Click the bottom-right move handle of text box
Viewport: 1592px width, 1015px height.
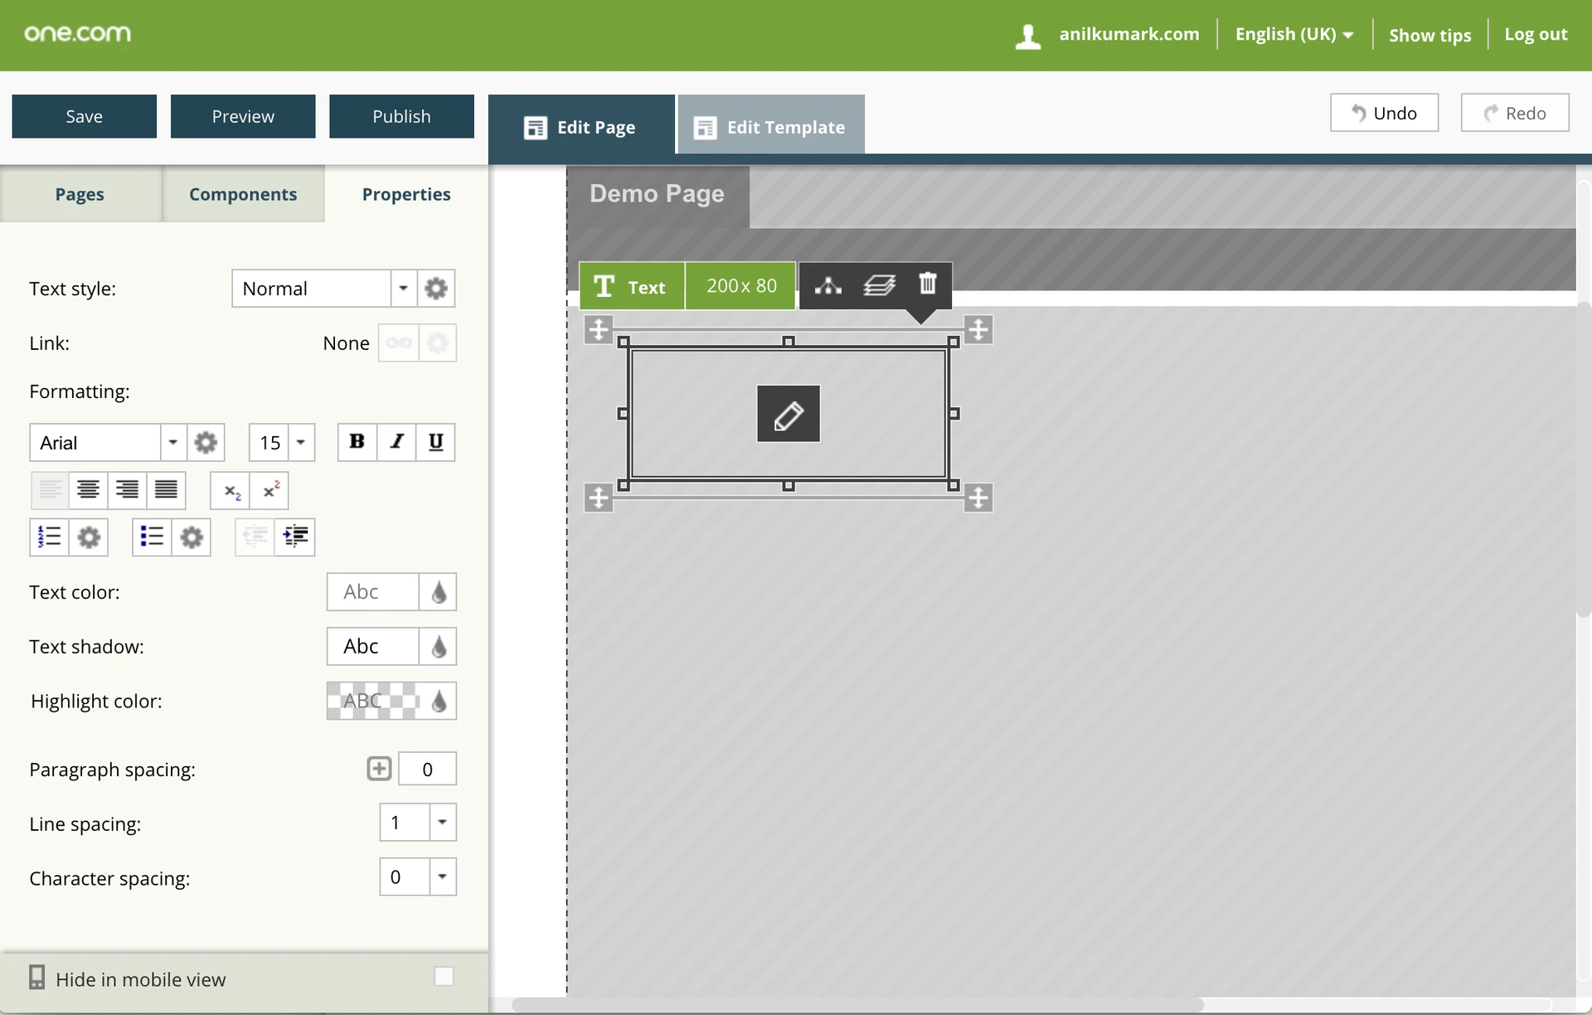tap(978, 498)
